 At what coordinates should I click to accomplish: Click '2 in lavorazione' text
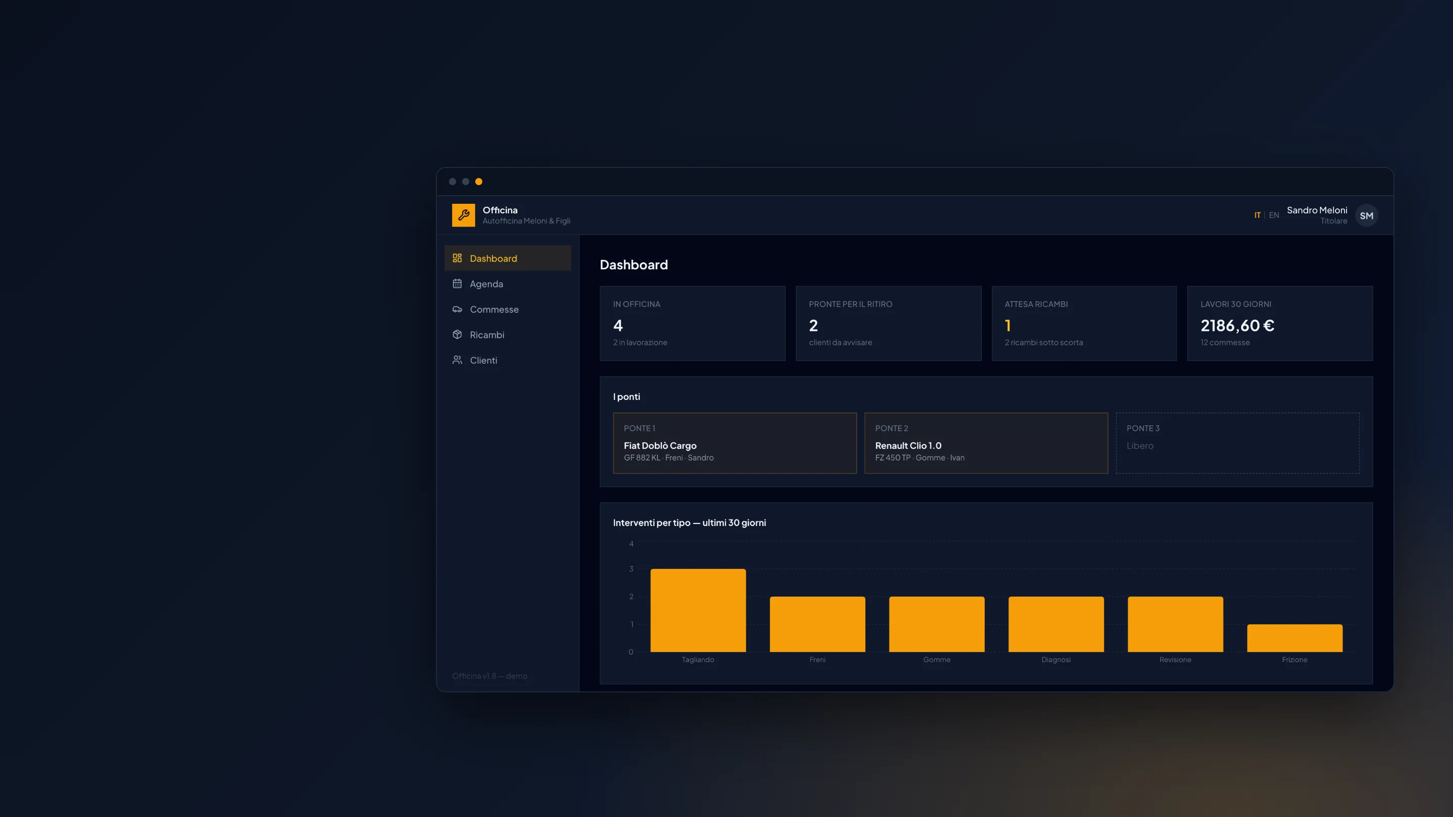tap(640, 342)
